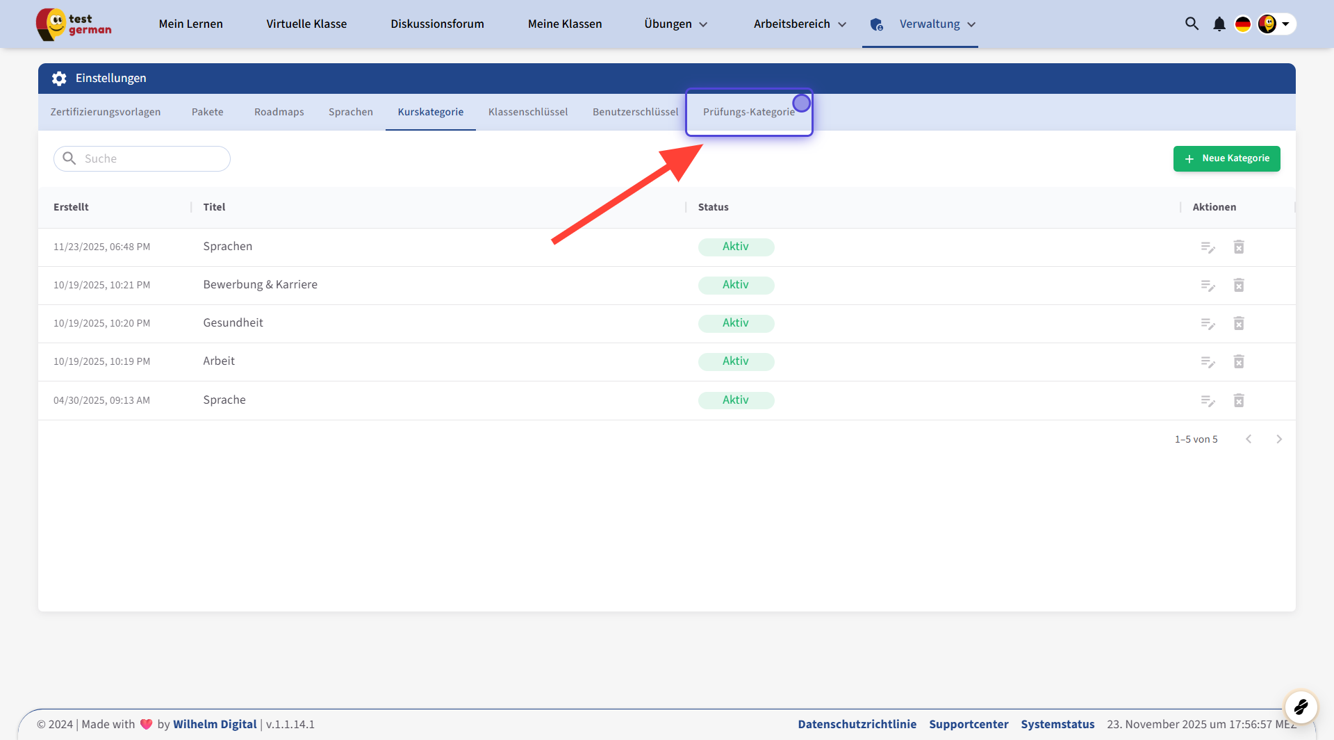Open the Supportcenter footer link
Viewport: 1334px width, 740px height.
tap(969, 724)
